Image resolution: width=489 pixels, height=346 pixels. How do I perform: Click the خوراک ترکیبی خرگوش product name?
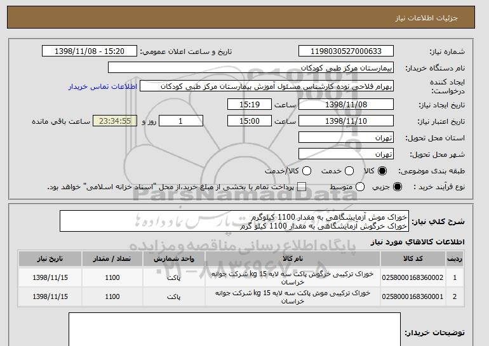tap(293, 277)
